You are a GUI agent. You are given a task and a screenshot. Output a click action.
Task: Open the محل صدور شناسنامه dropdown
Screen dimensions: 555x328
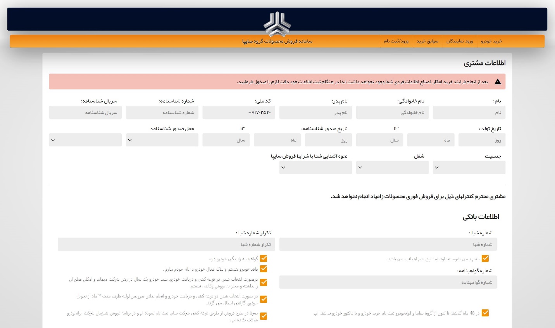(162, 140)
